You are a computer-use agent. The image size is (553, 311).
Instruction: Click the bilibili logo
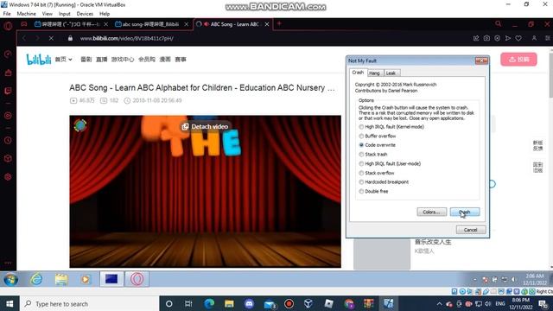coord(39,60)
